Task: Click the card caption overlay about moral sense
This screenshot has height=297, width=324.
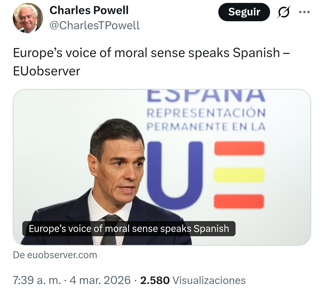Action: pos(129,229)
